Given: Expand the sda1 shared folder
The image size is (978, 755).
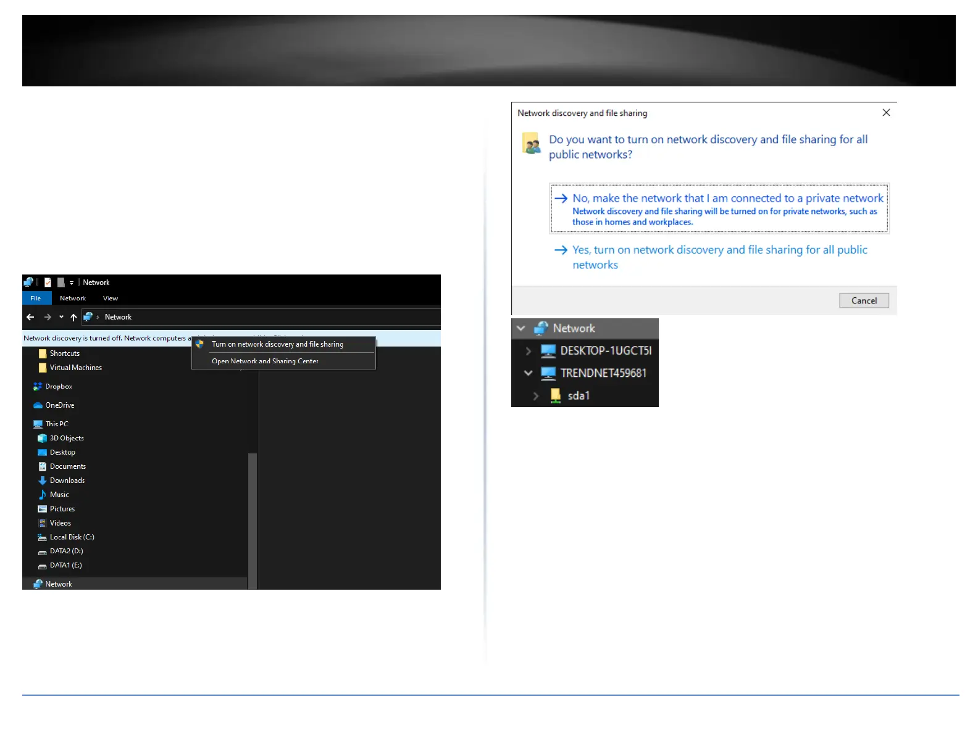Looking at the screenshot, I should [536, 396].
